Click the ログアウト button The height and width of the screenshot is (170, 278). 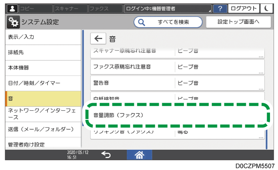[x=244, y=8]
